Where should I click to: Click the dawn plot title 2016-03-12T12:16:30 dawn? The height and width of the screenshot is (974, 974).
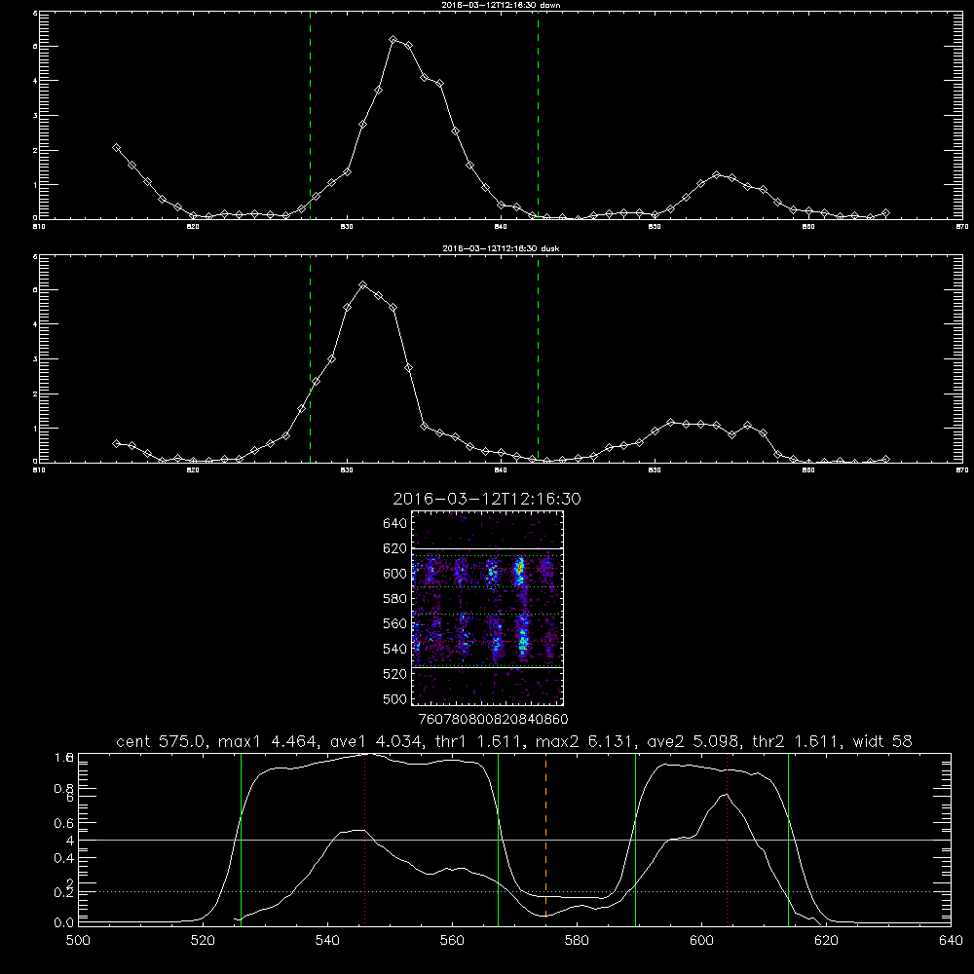pyautogui.click(x=501, y=5)
